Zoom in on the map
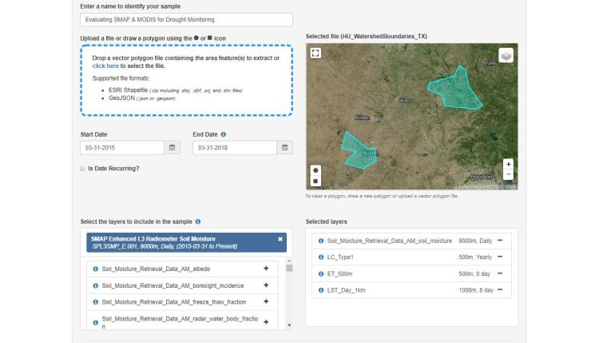Viewport: 599px width, 343px height. point(508,164)
